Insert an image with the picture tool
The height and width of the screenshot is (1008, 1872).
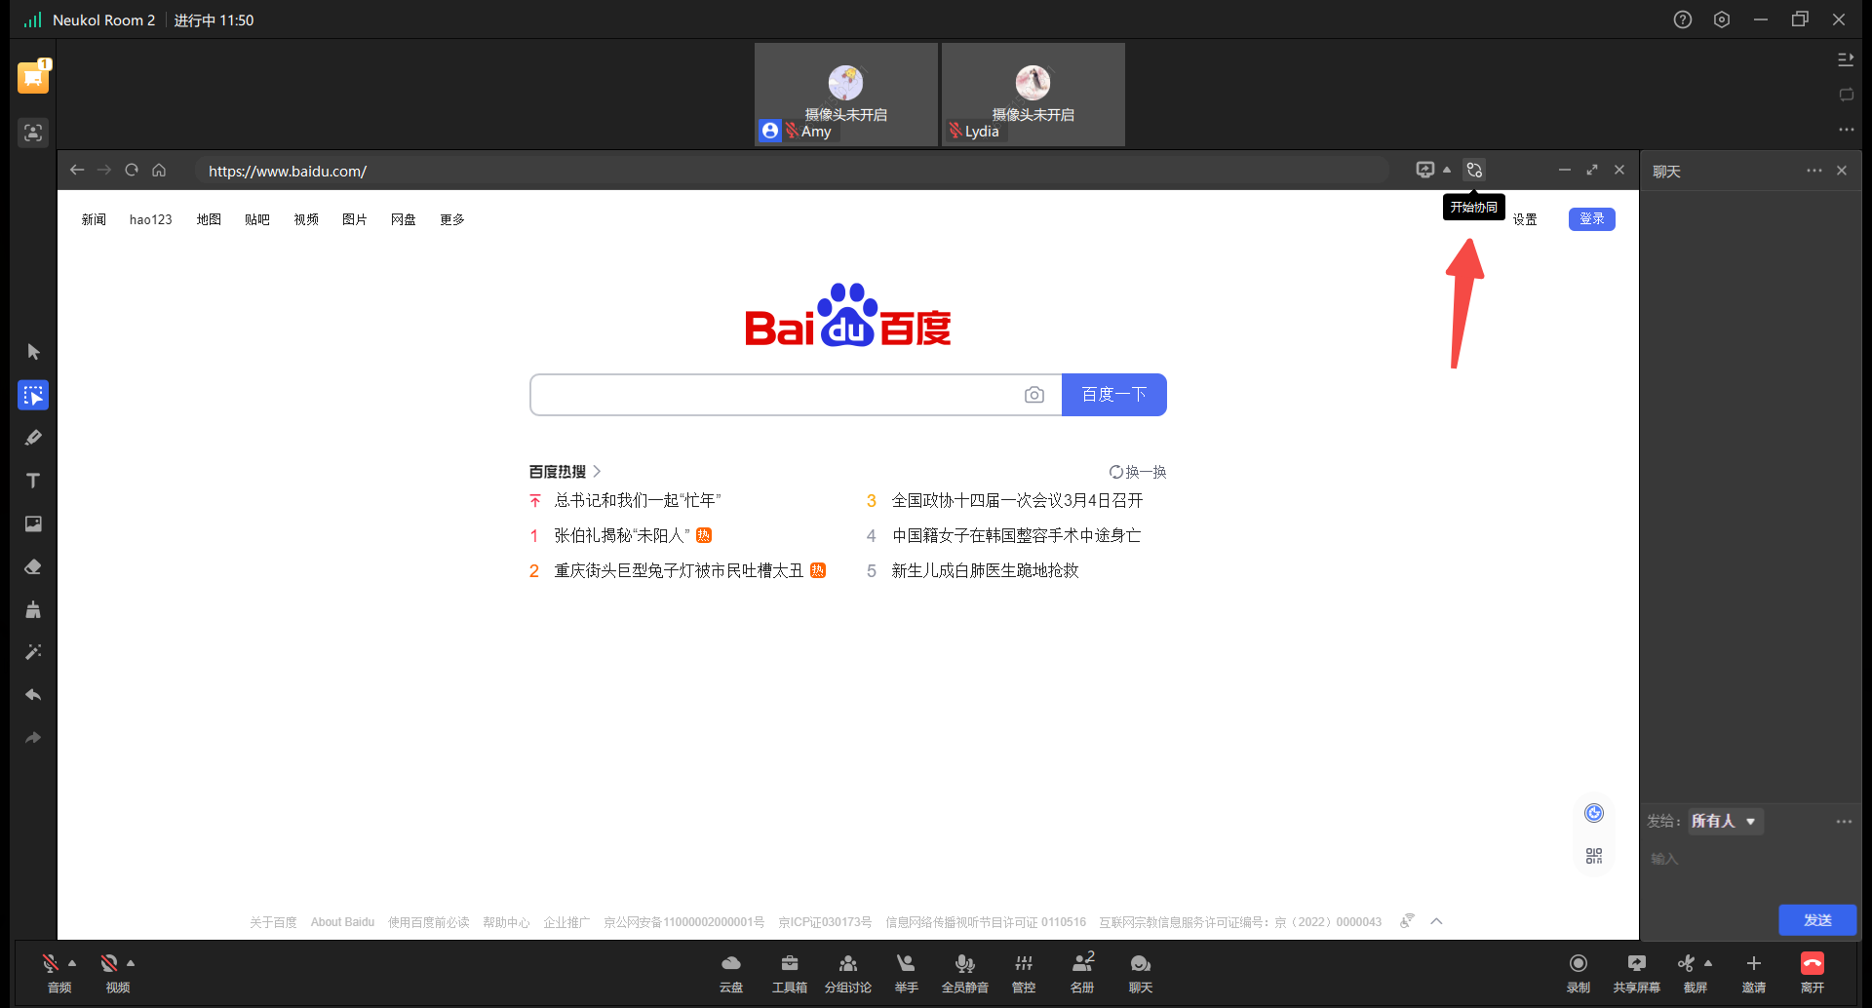[33, 523]
